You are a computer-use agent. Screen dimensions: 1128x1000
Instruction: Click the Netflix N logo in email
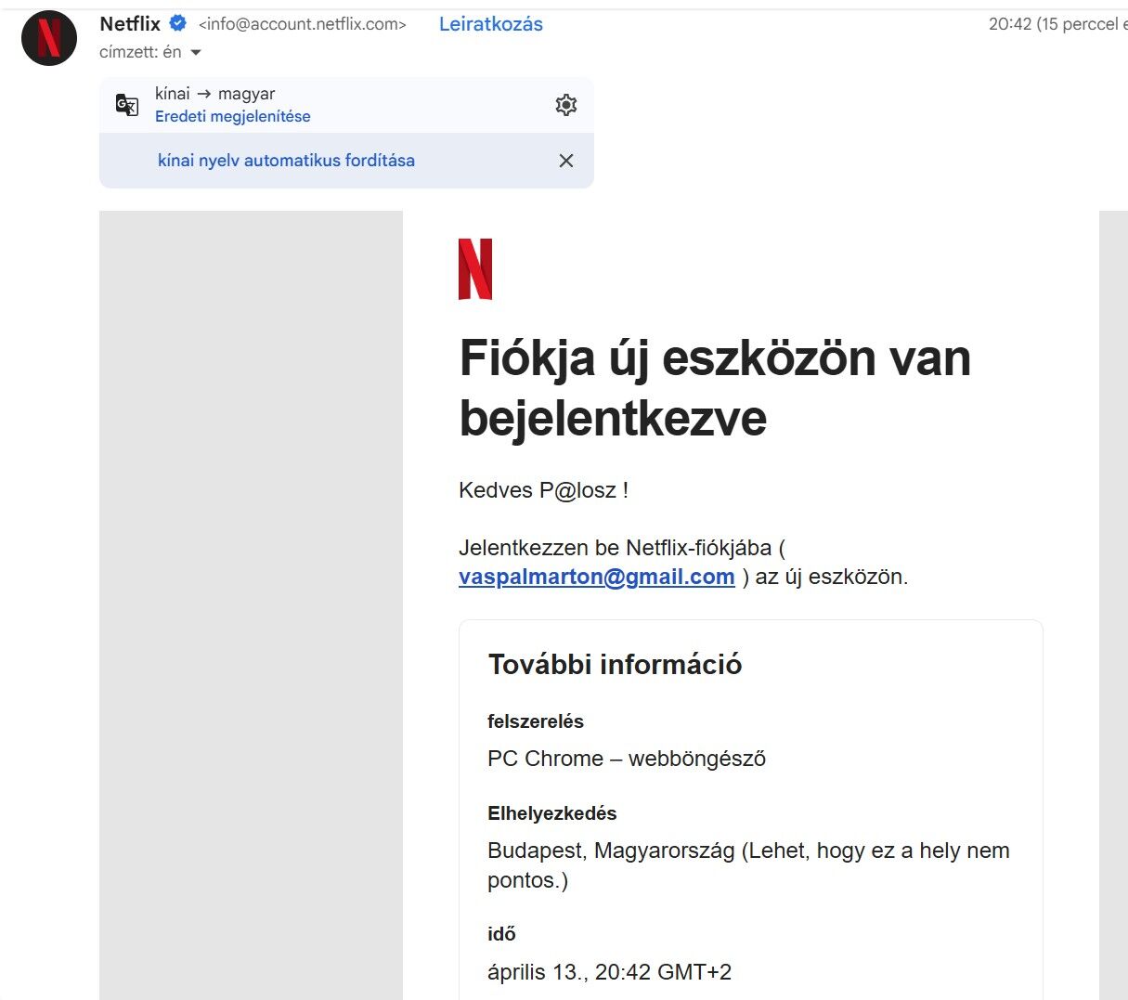(475, 269)
